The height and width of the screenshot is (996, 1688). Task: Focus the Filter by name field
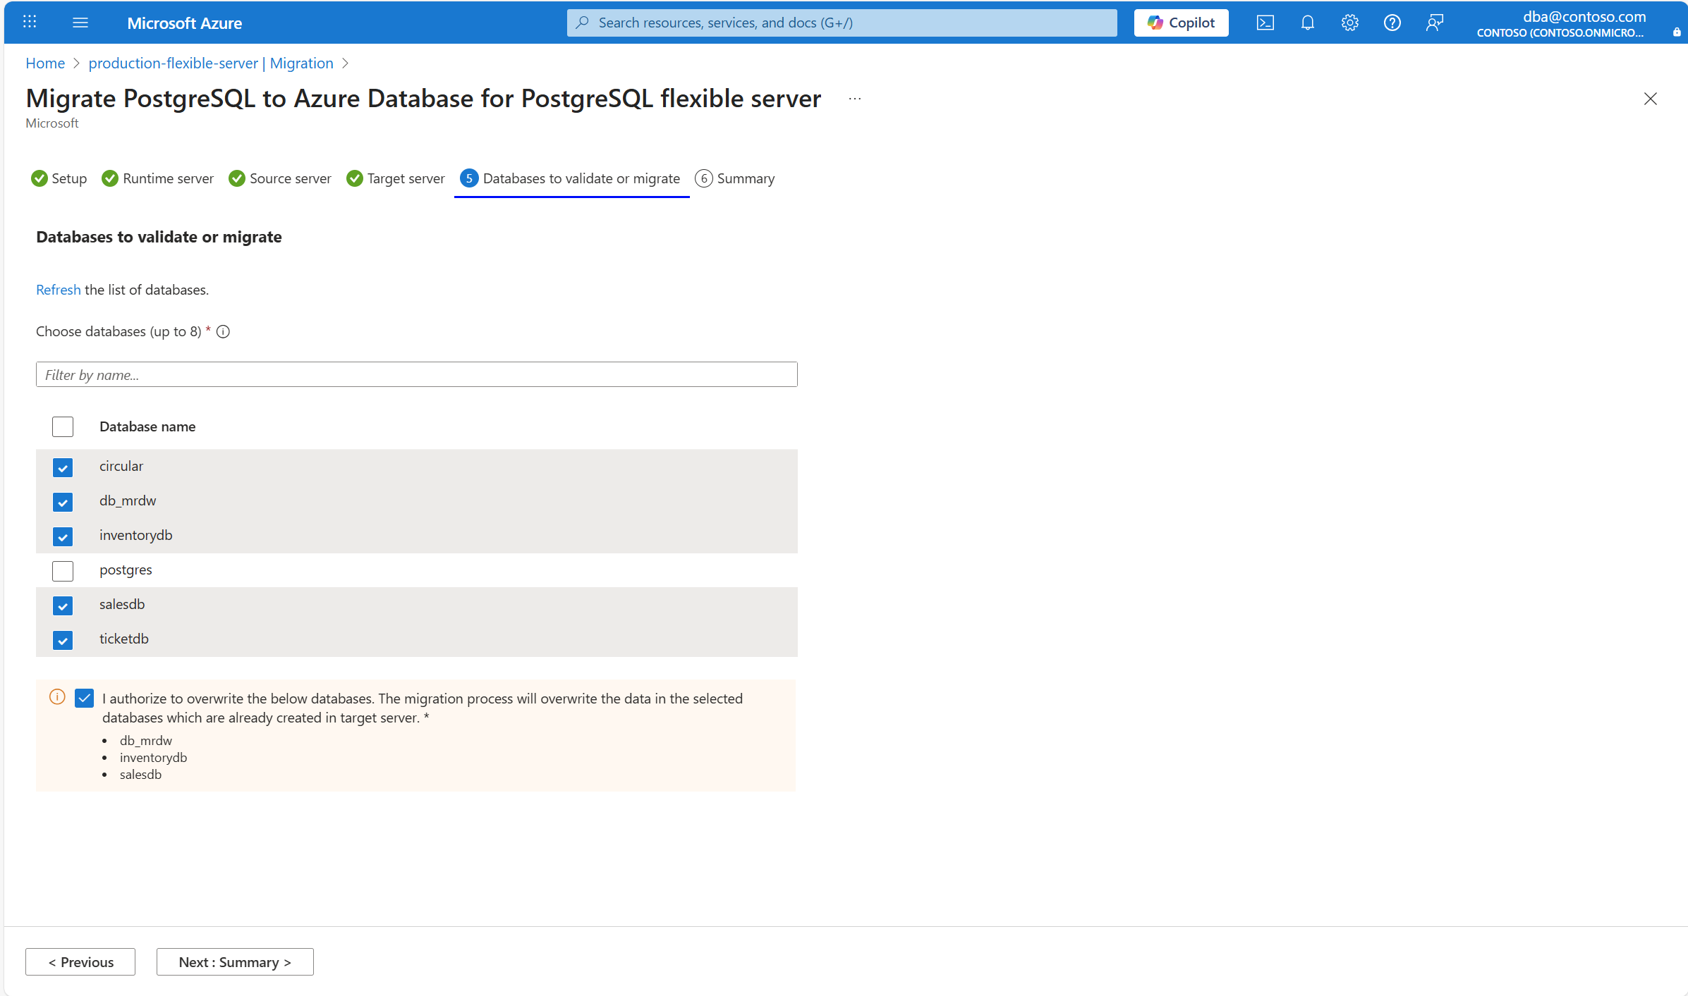coord(416,374)
